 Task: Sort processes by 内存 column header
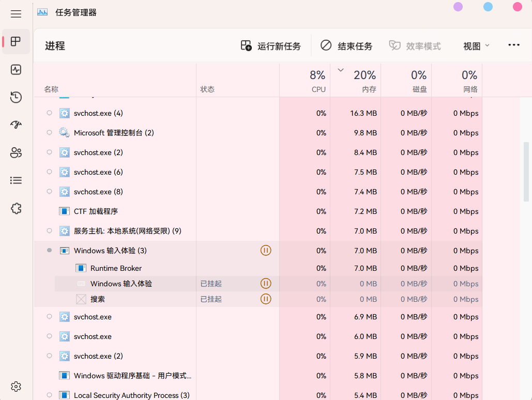pyautogui.click(x=356, y=80)
